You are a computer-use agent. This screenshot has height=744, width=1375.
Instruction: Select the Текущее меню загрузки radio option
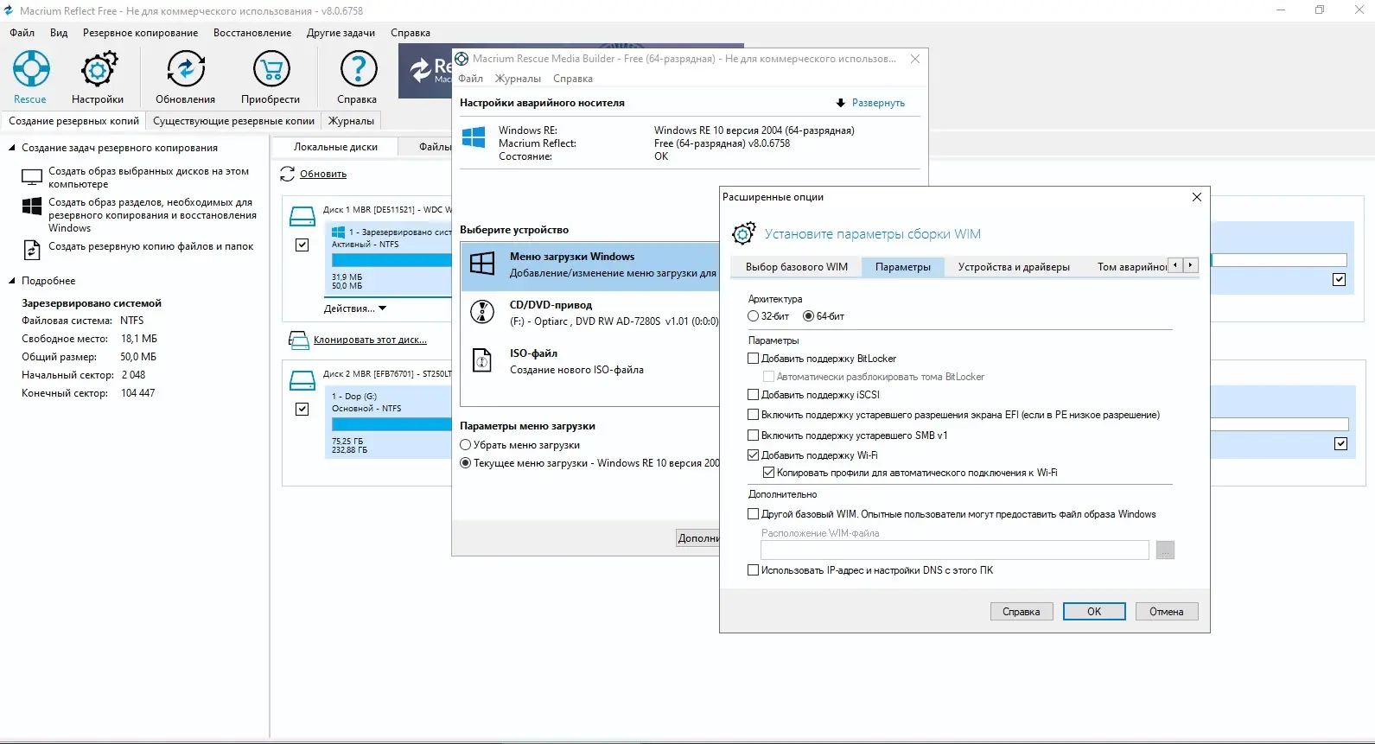point(466,463)
